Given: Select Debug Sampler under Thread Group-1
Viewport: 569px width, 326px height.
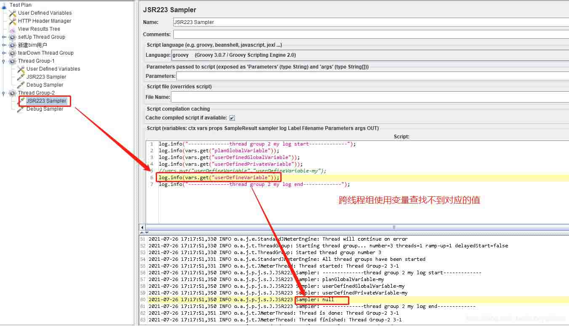Looking at the screenshot, I should point(45,85).
